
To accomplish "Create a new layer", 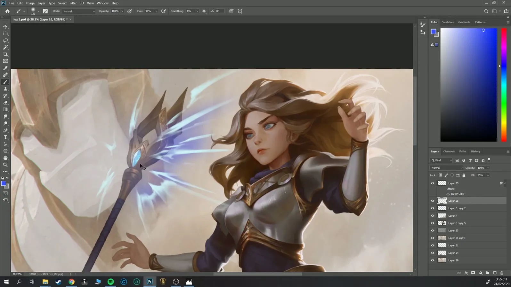I will [495, 273].
